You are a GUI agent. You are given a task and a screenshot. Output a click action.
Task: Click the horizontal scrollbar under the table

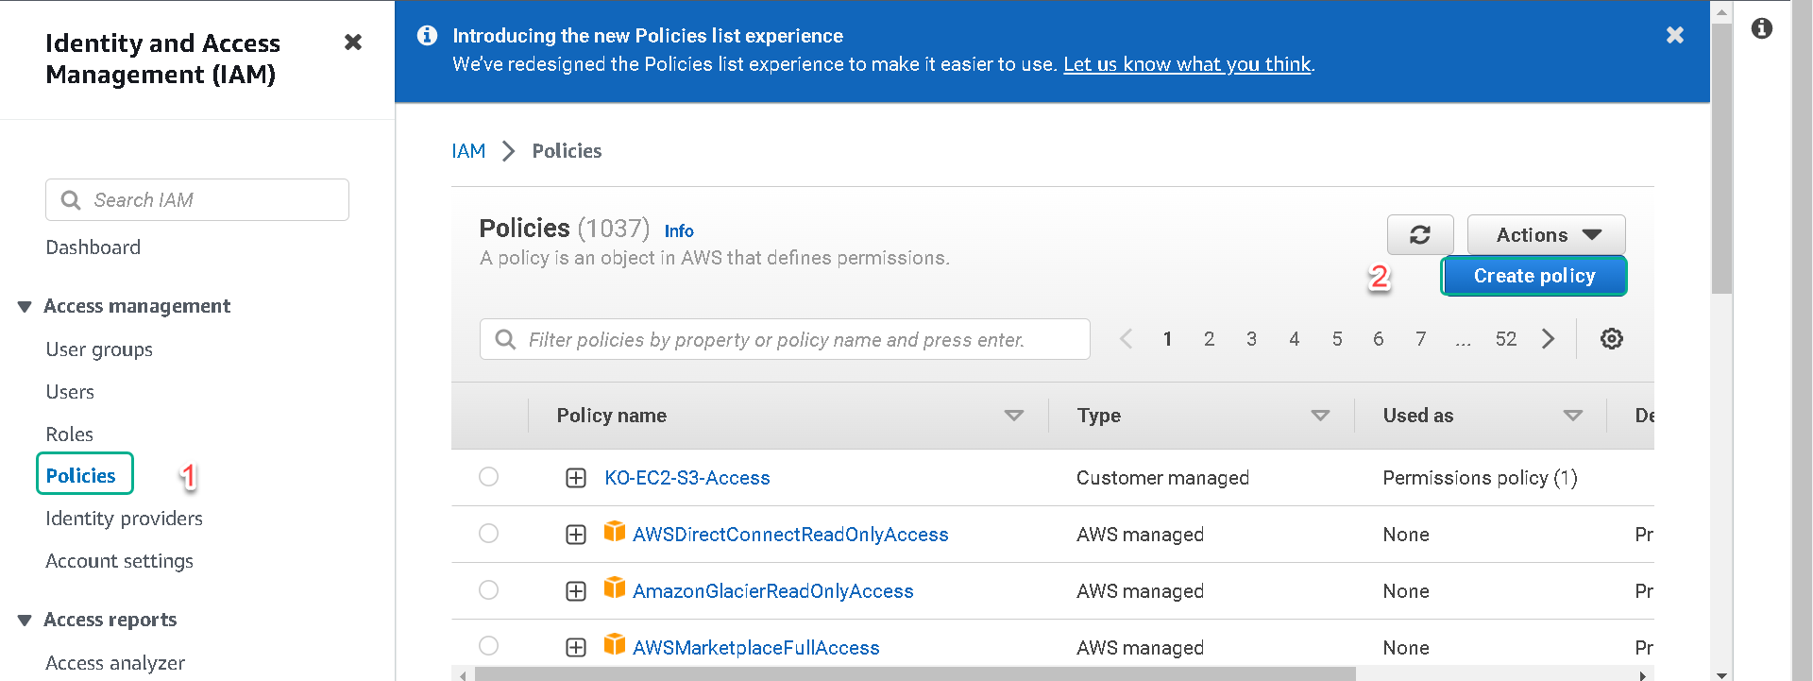click(915, 673)
